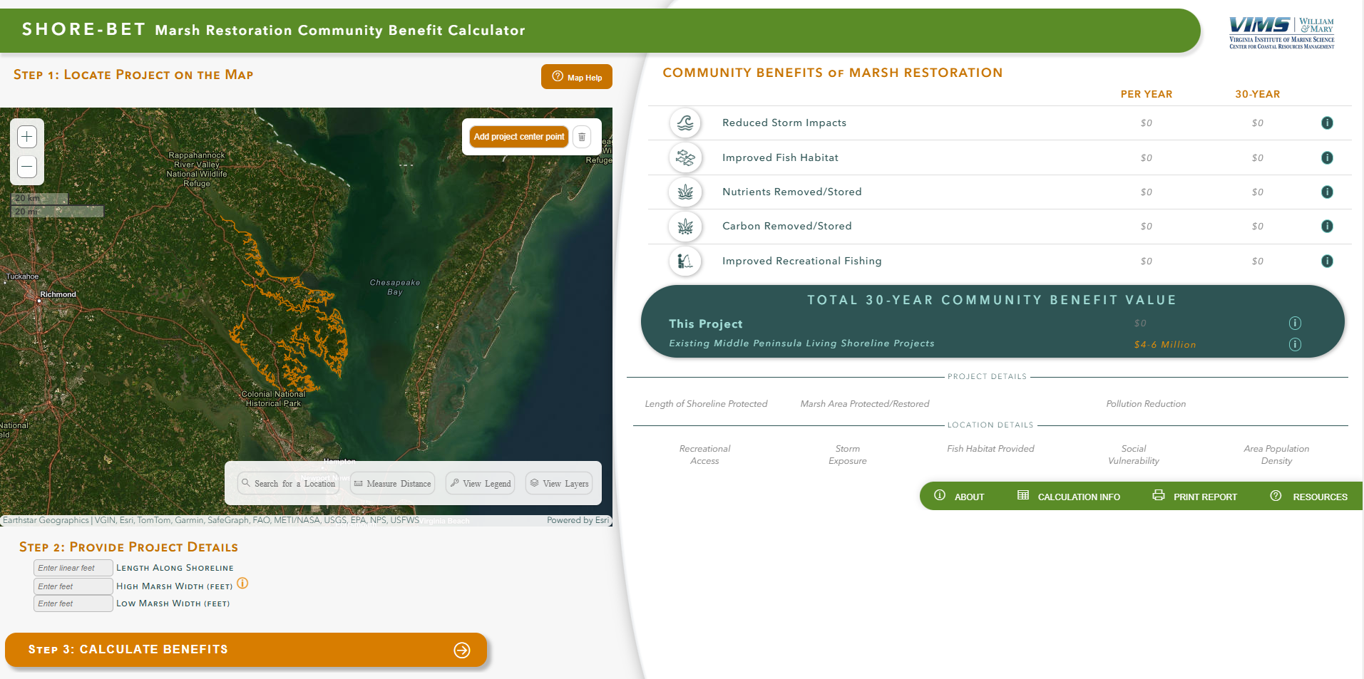The width and height of the screenshot is (1364, 679).
Task: Show the map legend with View Legend
Action: pyautogui.click(x=479, y=483)
